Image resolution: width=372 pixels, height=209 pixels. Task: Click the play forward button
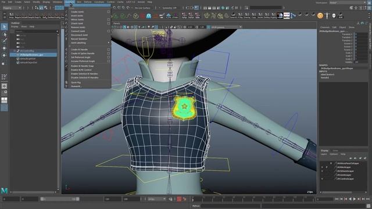tap(355, 199)
